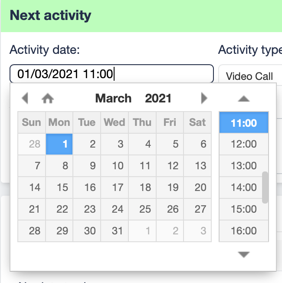Pick the highlighted 11:00 time

[243, 123]
